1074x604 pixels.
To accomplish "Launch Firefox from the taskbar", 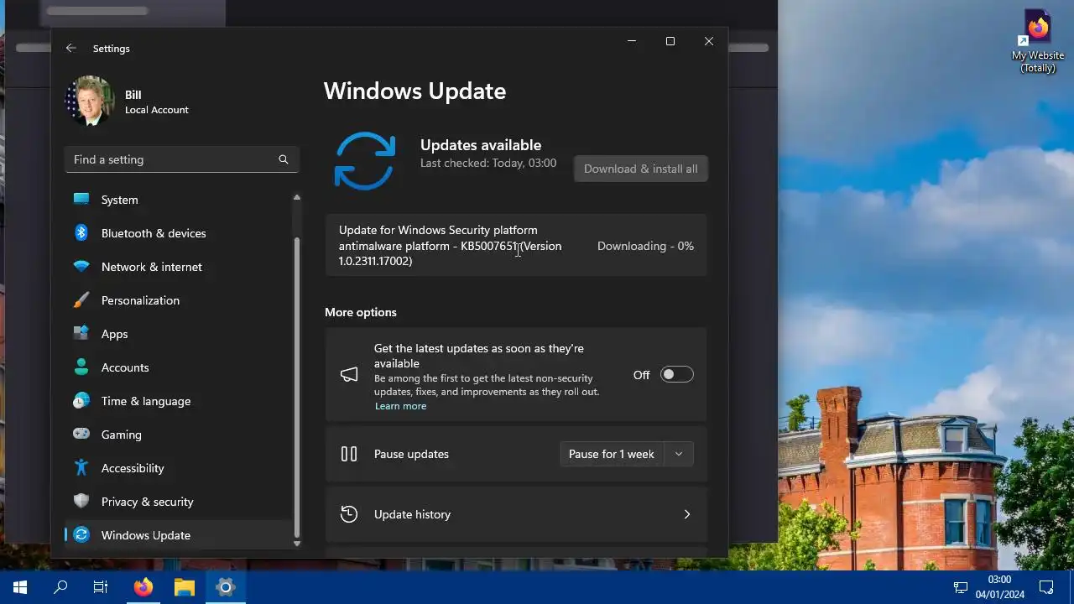I will tap(143, 587).
